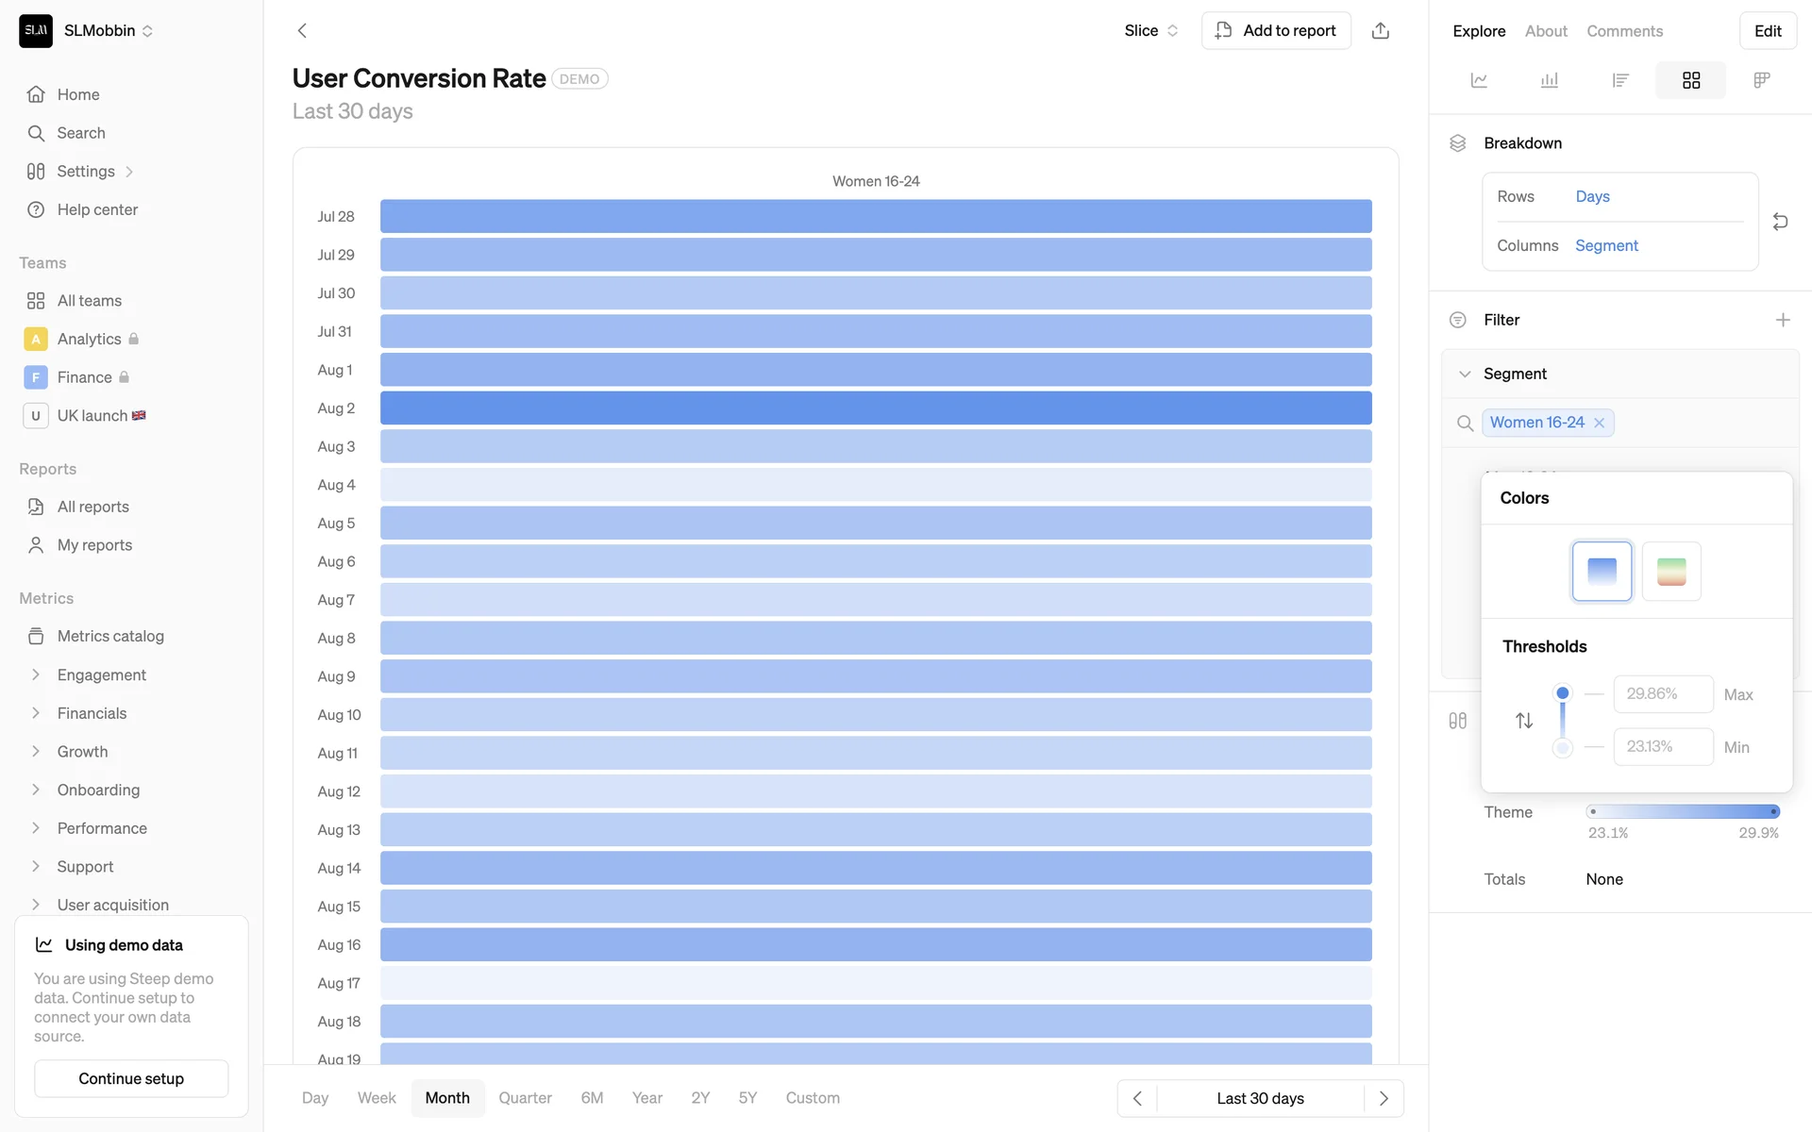Image resolution: width=1812 pixels, height=1132 pixels.
Task: Click the Max threshold slider handle
Action: pos(1563,693)
